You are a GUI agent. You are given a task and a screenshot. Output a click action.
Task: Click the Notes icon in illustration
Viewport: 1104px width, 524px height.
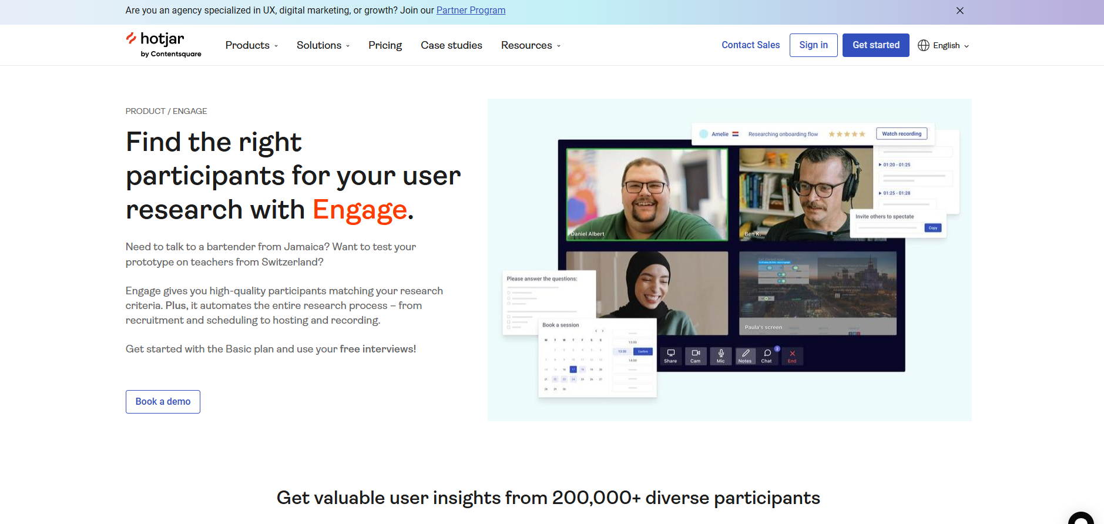[x=745, y=356]
